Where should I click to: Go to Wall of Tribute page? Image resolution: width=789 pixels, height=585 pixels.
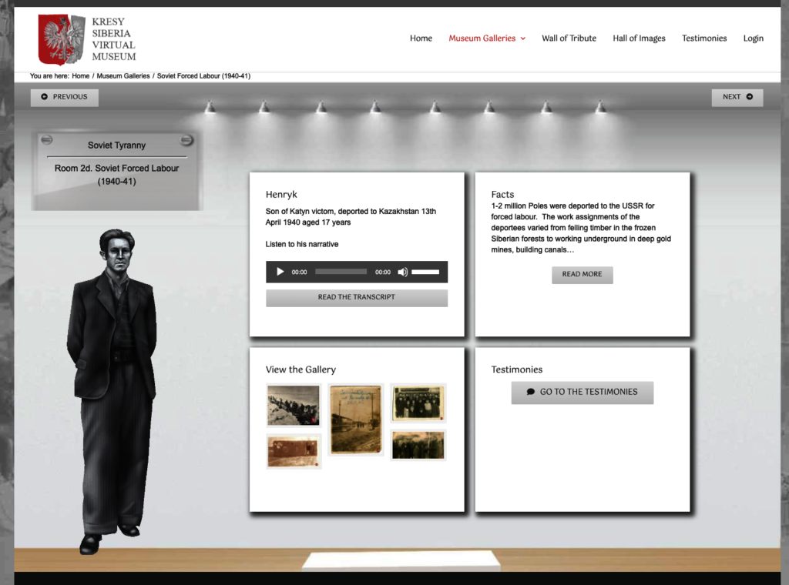click(x=569, y=38)
